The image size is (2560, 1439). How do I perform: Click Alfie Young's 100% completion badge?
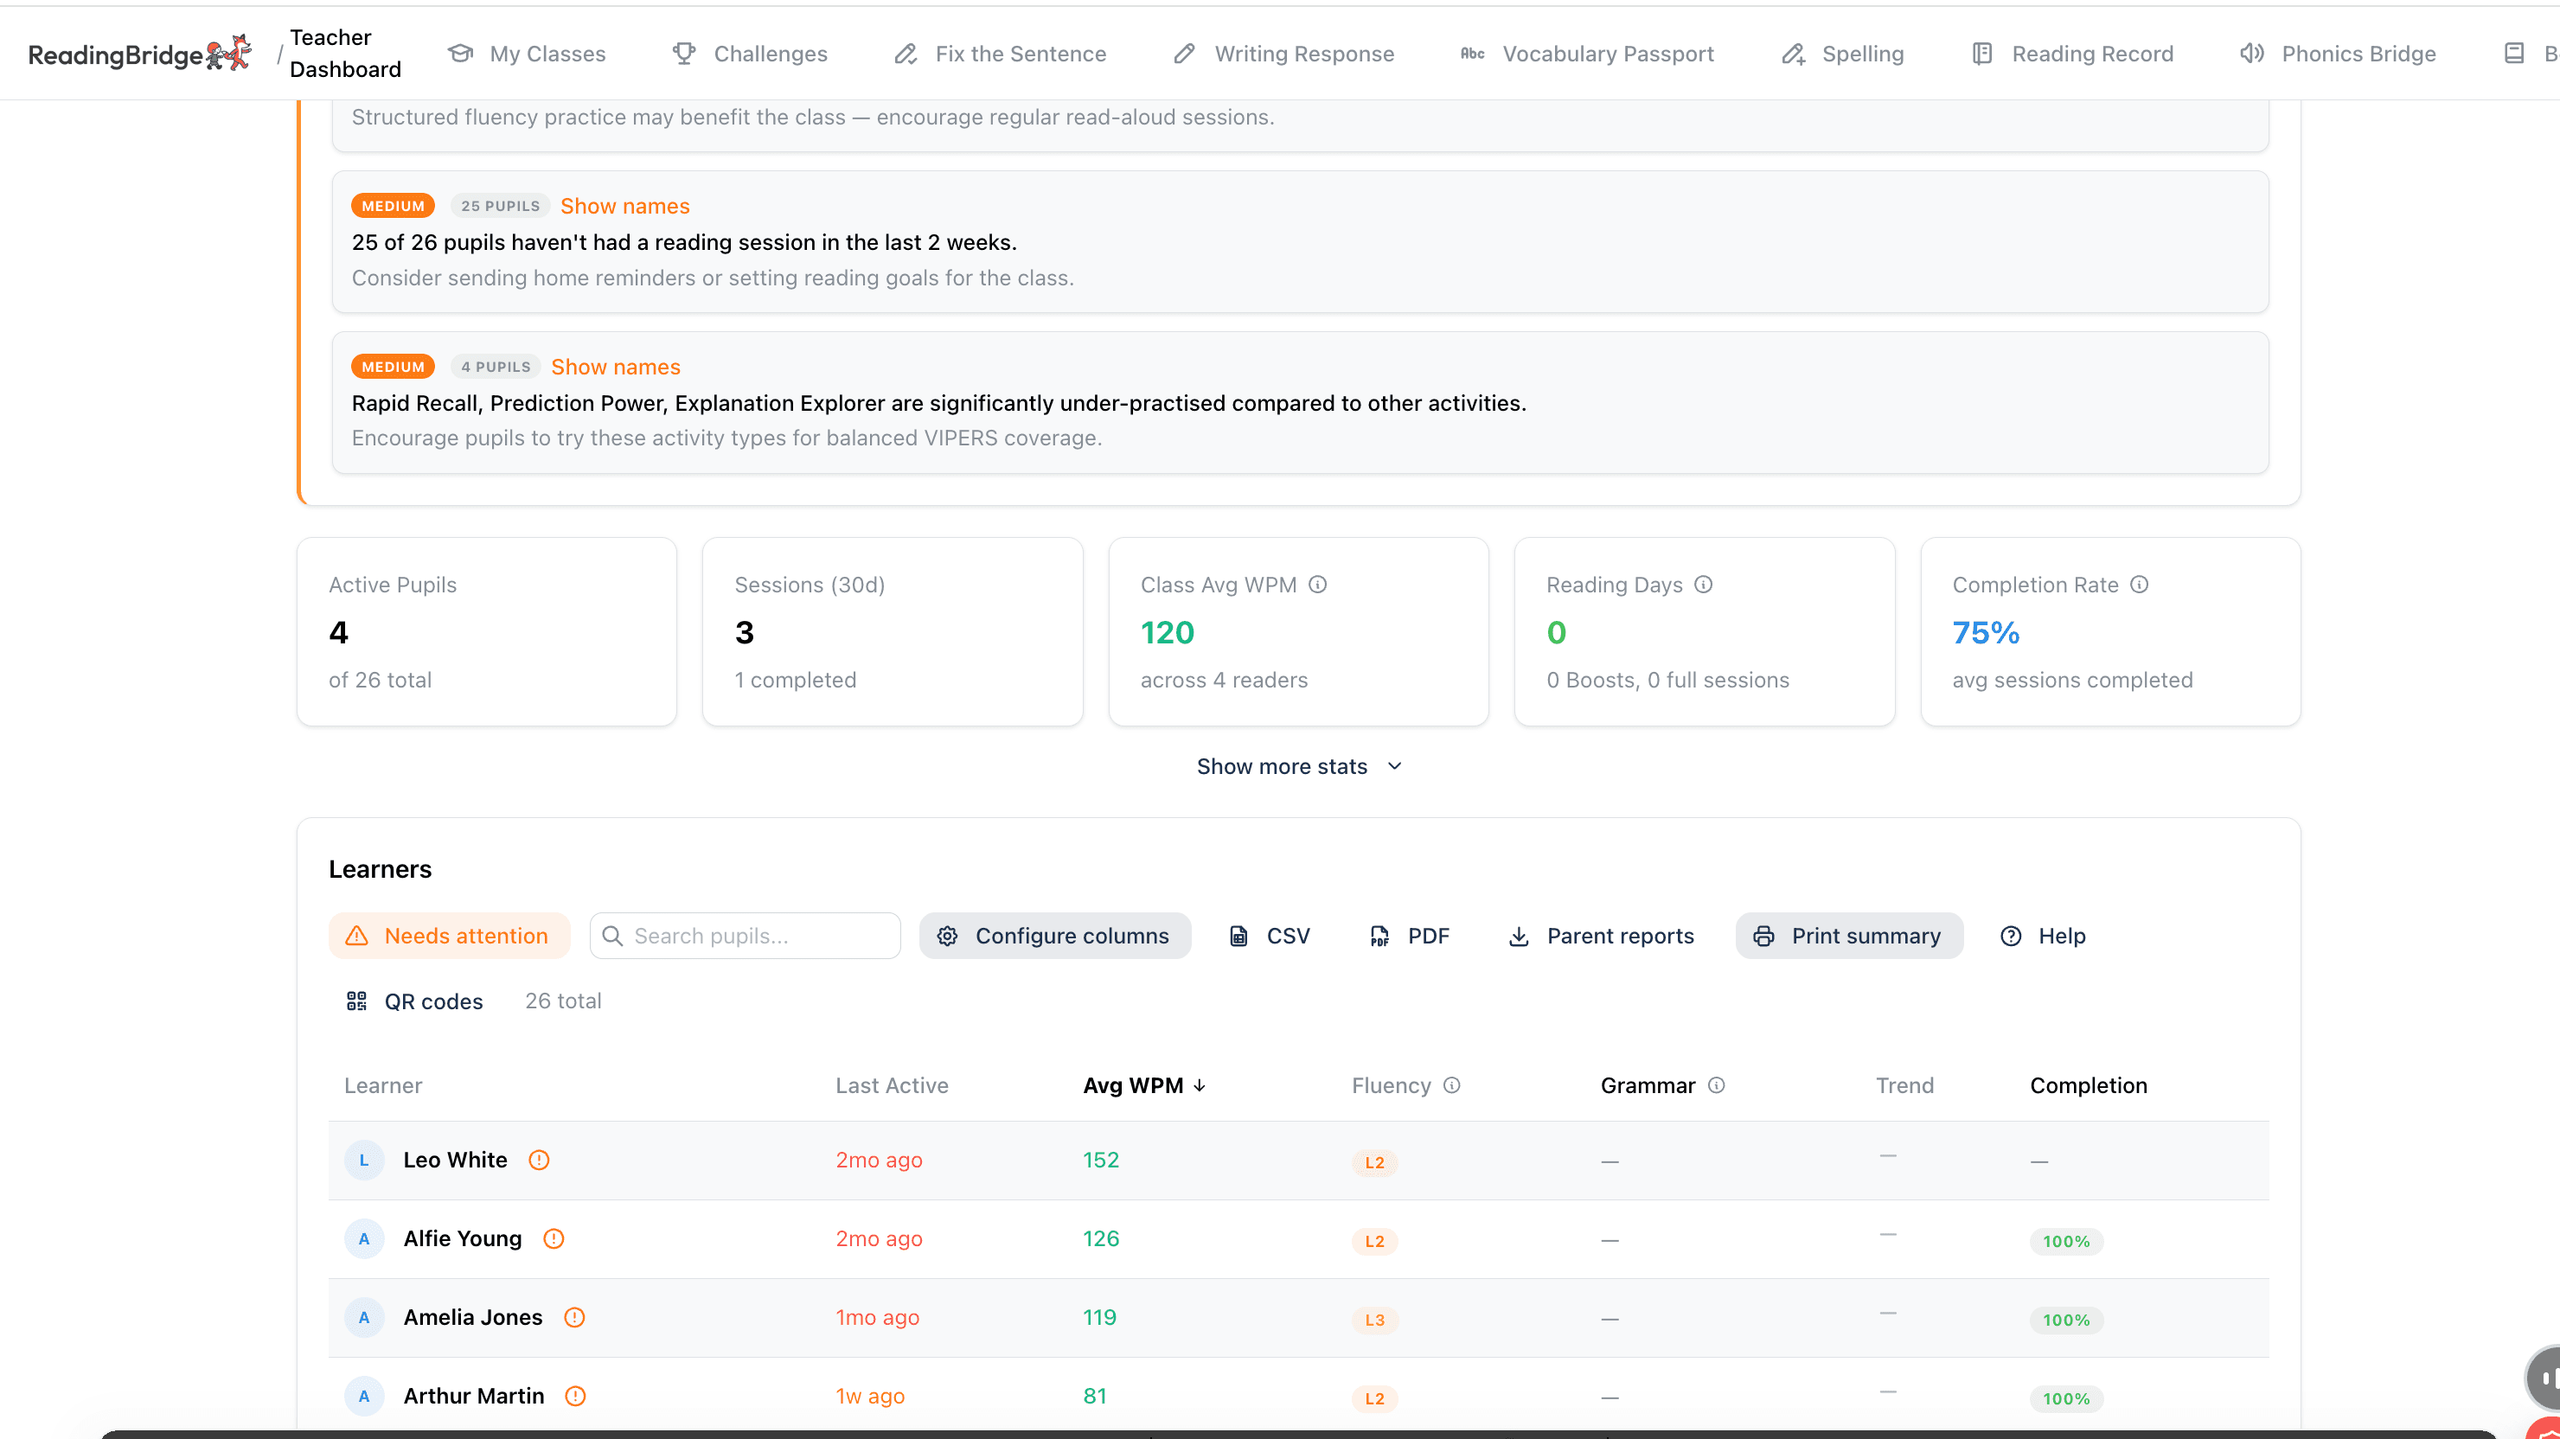2066,1241
